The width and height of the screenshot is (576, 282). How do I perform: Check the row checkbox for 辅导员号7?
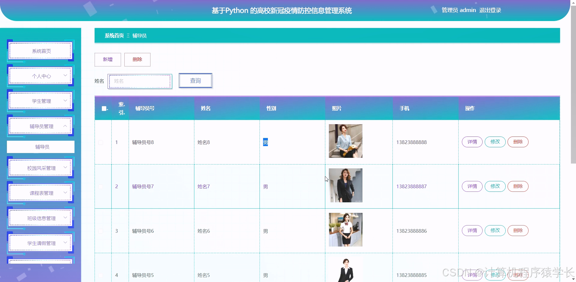101,187
